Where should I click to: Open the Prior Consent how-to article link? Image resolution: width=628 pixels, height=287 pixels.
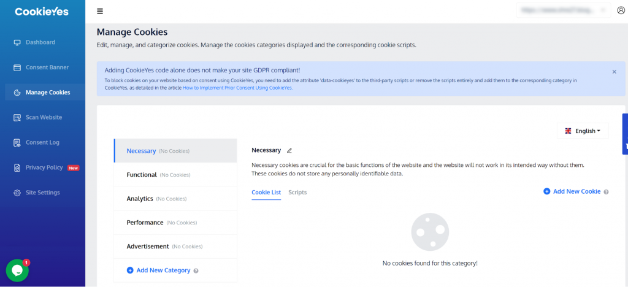pos(237,88)
